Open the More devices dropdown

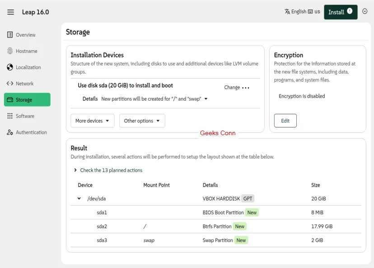click(92, 121)
